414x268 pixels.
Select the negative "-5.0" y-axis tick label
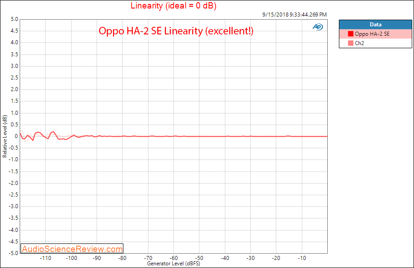13,253
